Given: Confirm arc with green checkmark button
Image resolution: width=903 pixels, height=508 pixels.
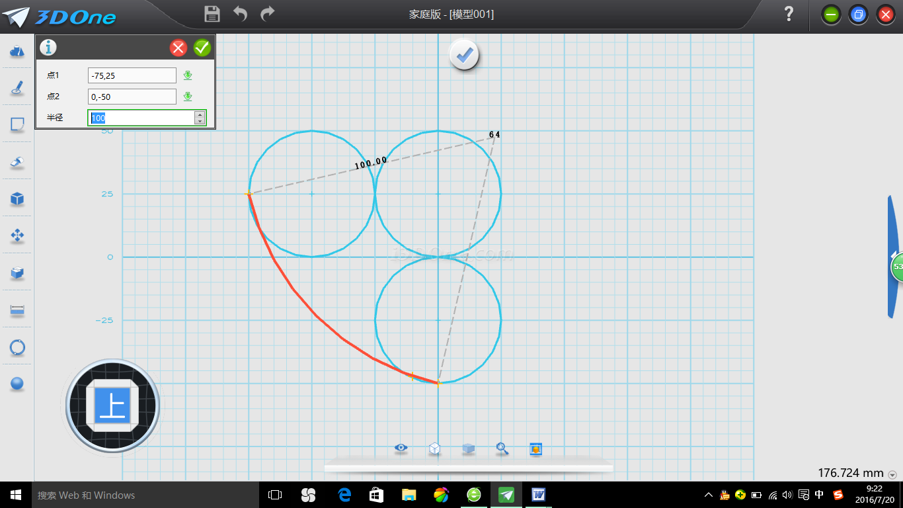Looking at the screenshot, I should click(x=202, y=48).
